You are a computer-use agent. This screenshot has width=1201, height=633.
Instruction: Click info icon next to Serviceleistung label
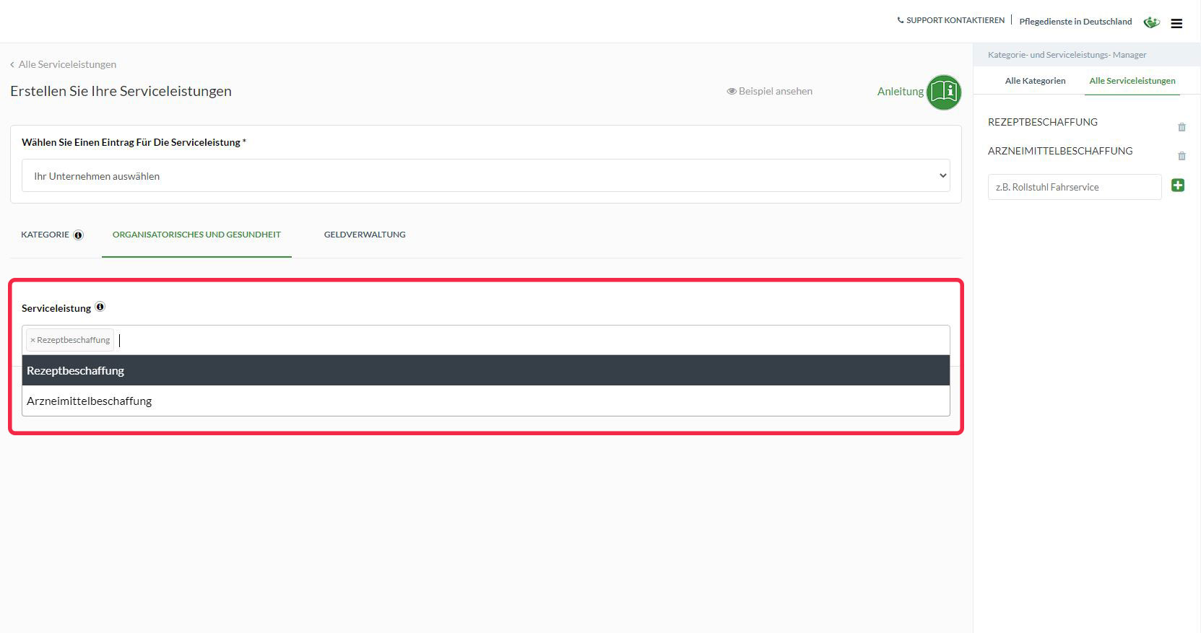tap(100, 307)
